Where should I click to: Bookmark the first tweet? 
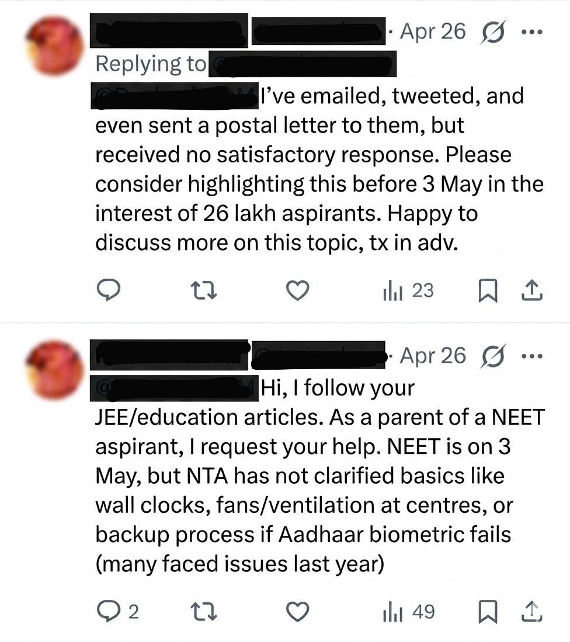click(486, 290)
